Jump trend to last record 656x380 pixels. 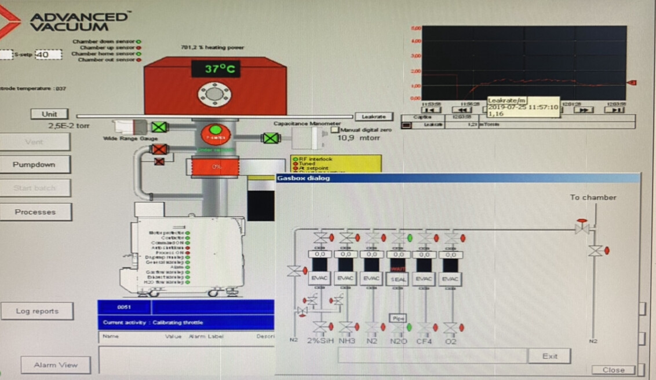615,110
